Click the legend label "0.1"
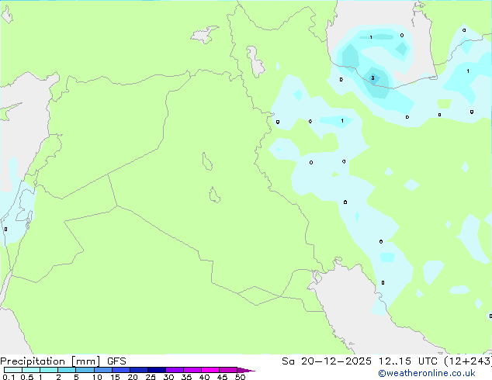The image size is (492, 380). 9,377
